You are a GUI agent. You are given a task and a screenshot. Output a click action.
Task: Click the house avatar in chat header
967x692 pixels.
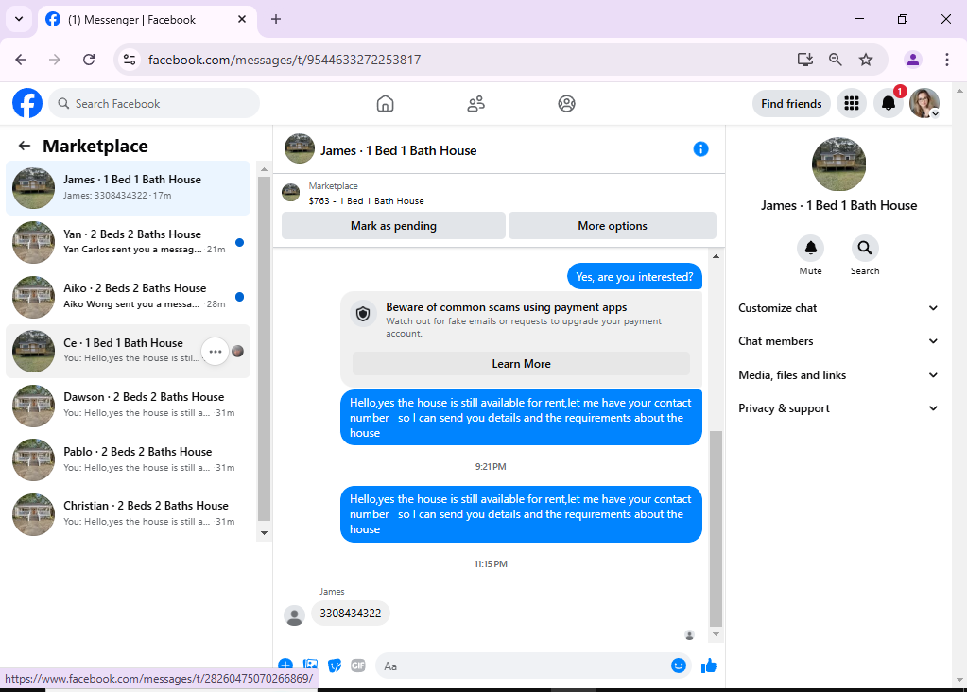pos(300,148)
